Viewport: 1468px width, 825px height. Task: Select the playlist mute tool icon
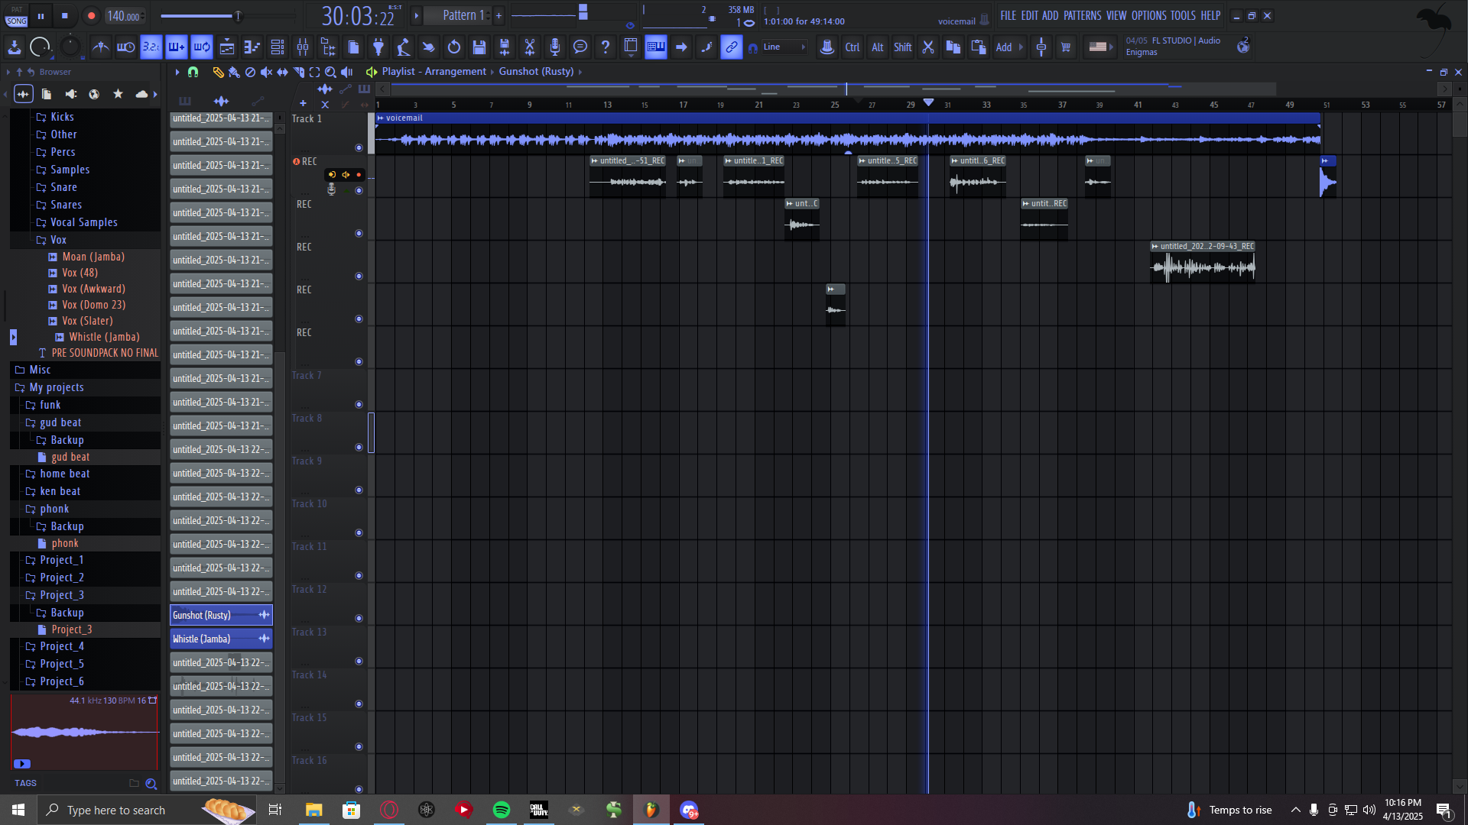pos(266,72)
